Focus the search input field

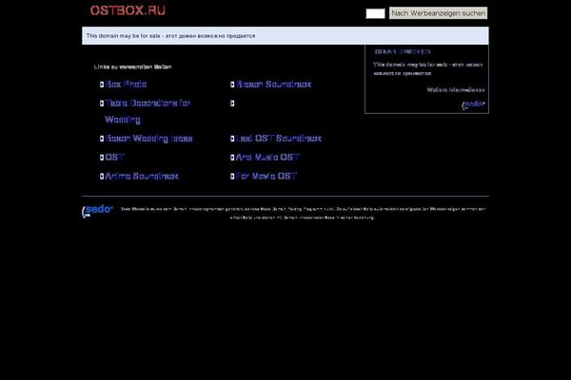(375, 13)
